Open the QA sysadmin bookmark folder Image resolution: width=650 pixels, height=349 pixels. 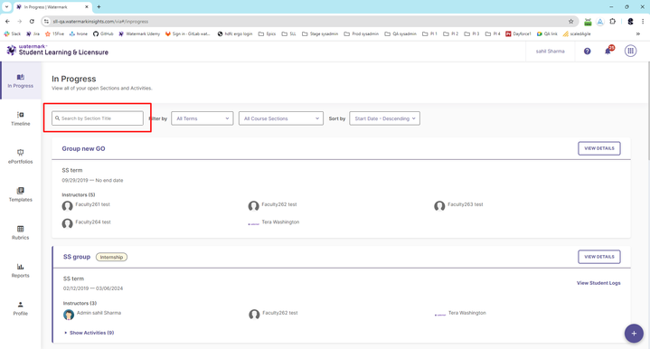pyautogui.click(x=400, y=34)
